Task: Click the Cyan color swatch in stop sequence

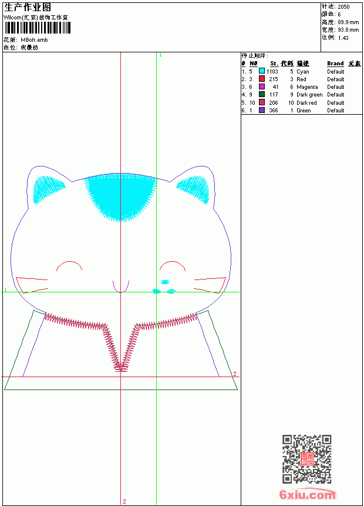Action: [x=262, y=71]
